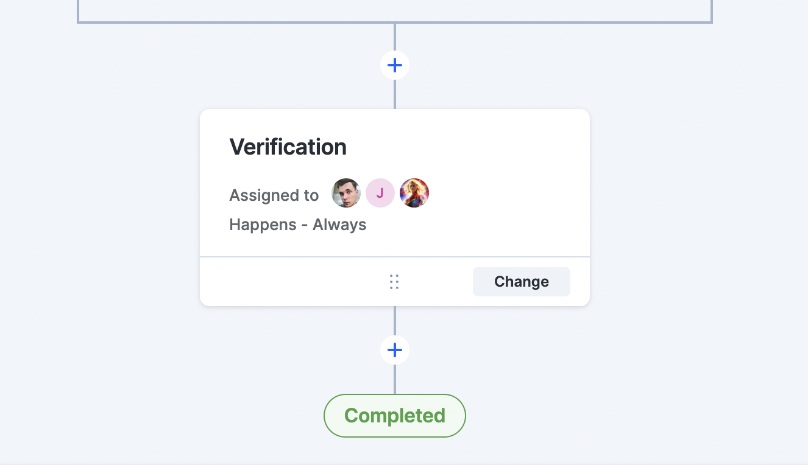Click the connector between Verification and lower plus

coord(395,321)
